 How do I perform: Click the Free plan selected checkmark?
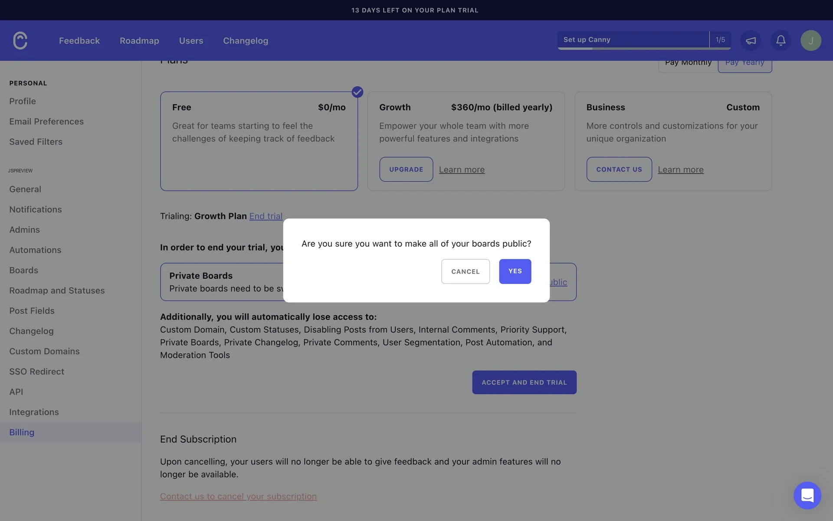coord(357,92)
